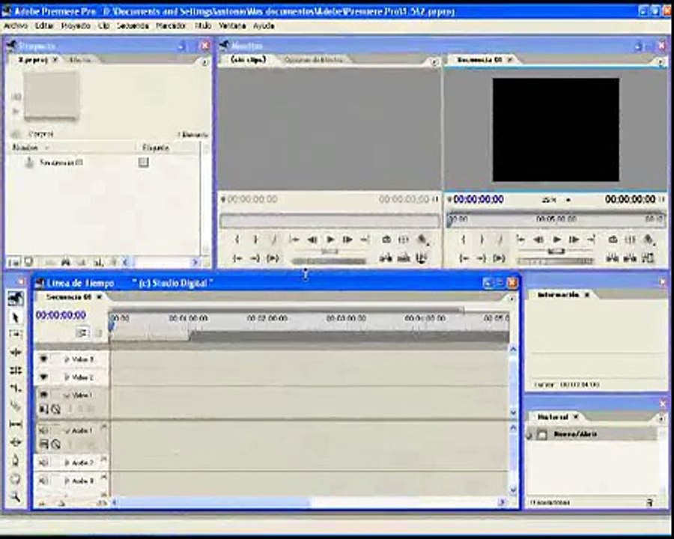Switch to effect controls tab in monitor

point(314,60)
